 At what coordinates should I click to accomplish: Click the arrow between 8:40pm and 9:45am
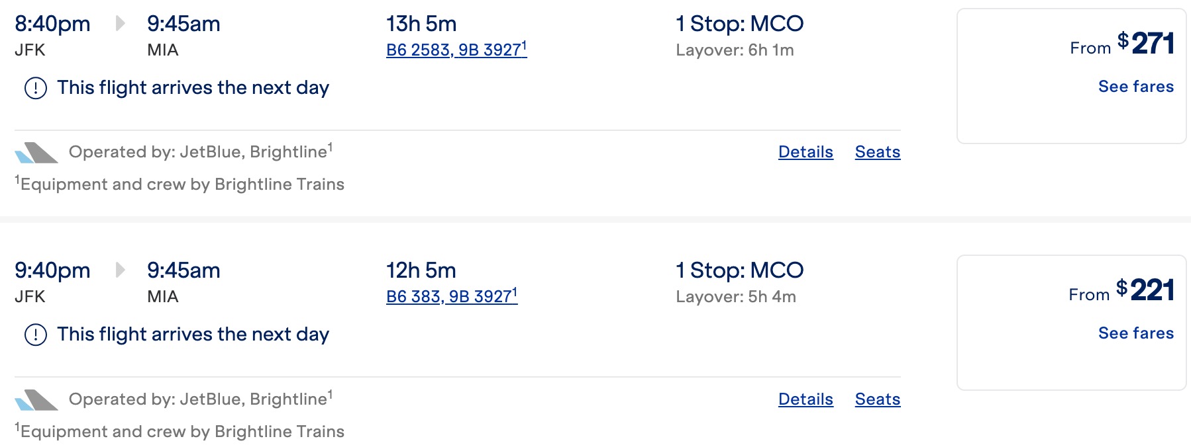click(x=120, y=23)
